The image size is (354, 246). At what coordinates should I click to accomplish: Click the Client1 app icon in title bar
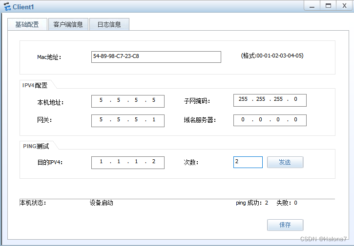point(7,6)
